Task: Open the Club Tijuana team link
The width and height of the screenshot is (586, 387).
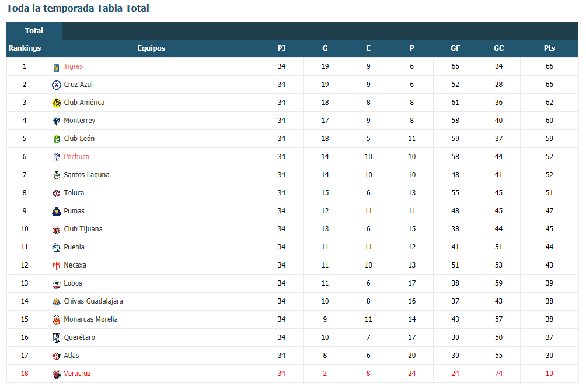Action: (x=83, y=229)
